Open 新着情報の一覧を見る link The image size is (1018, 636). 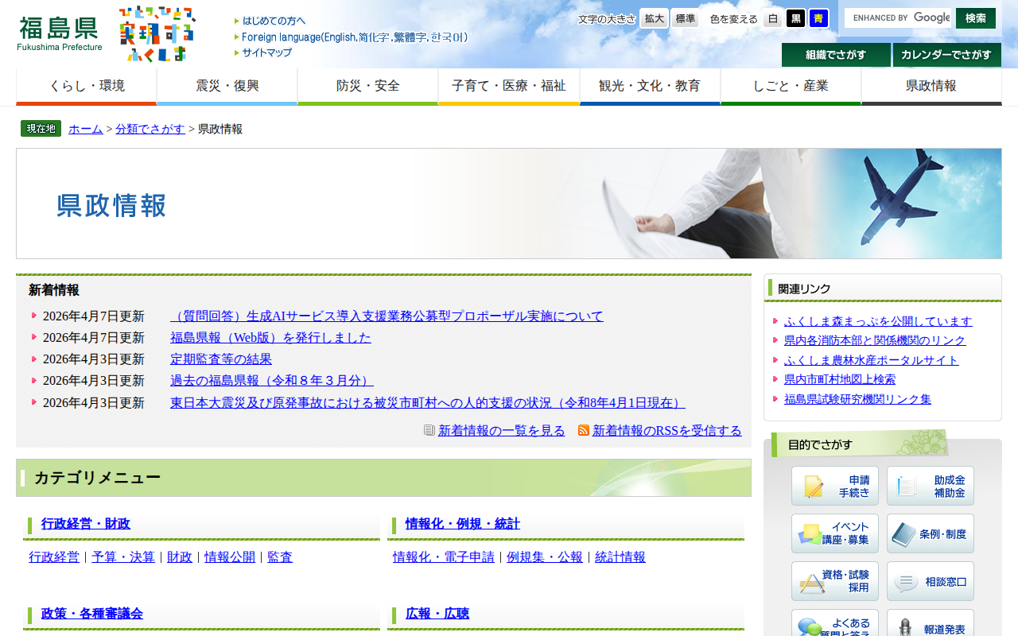click(502, 431)
